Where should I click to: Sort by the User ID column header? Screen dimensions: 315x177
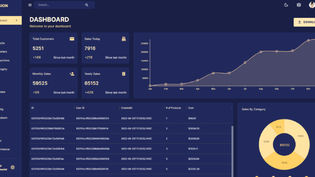click(80, 108)
